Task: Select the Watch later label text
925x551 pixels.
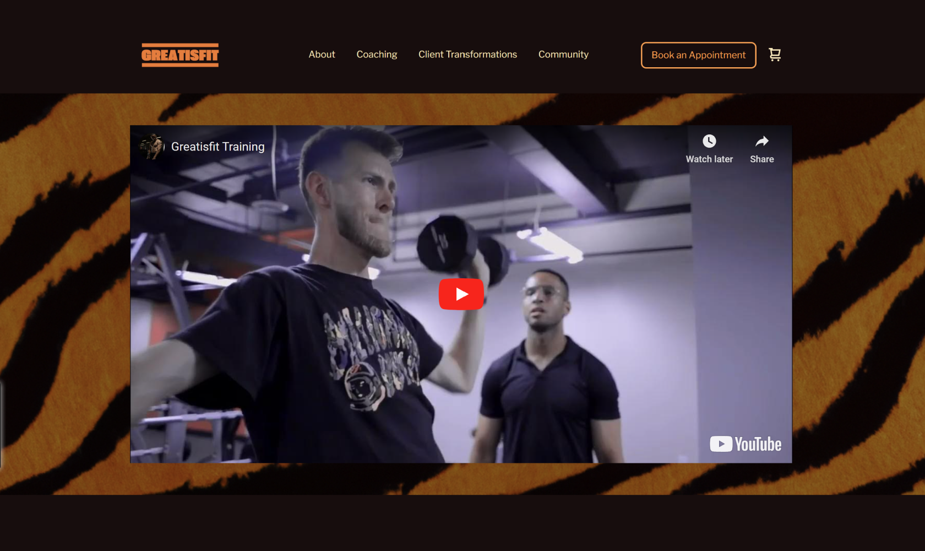Action: click(709, 159)
